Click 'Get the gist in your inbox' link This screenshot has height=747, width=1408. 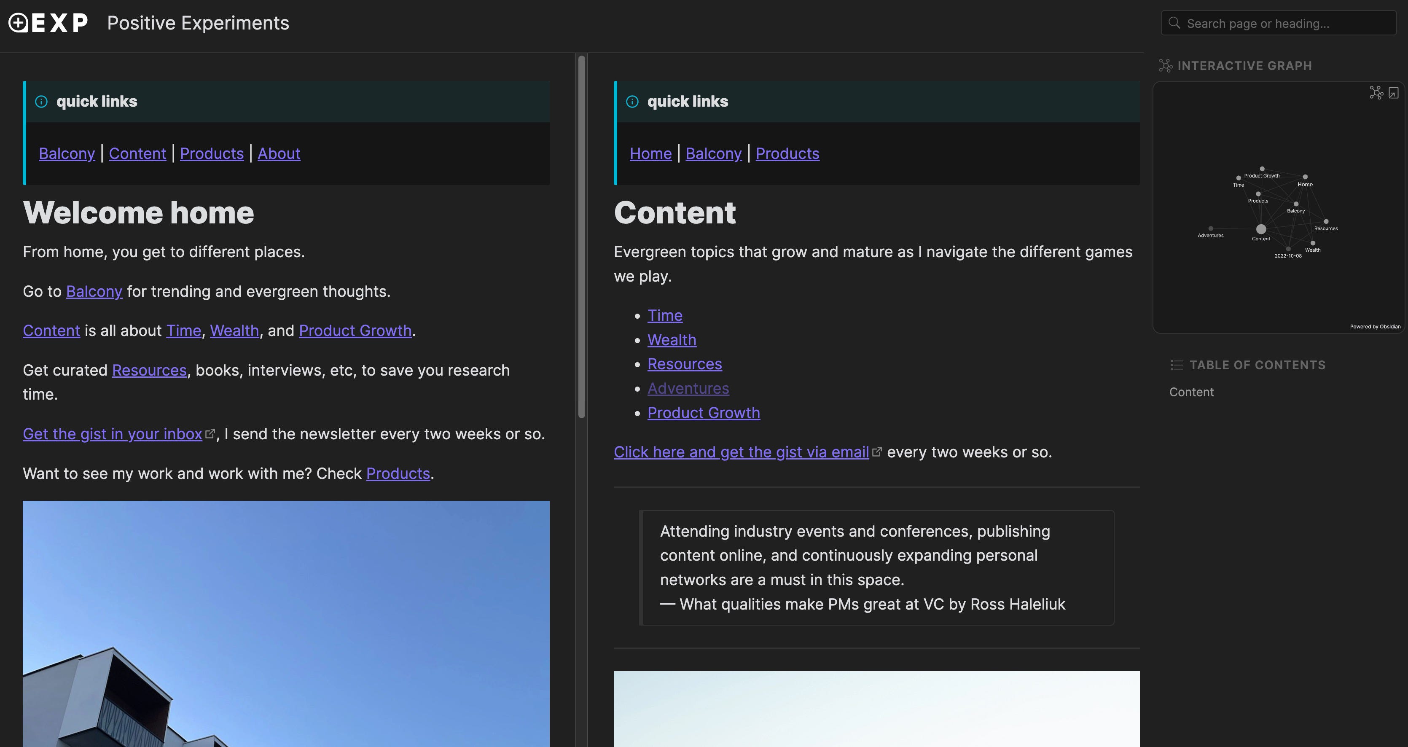113,434
